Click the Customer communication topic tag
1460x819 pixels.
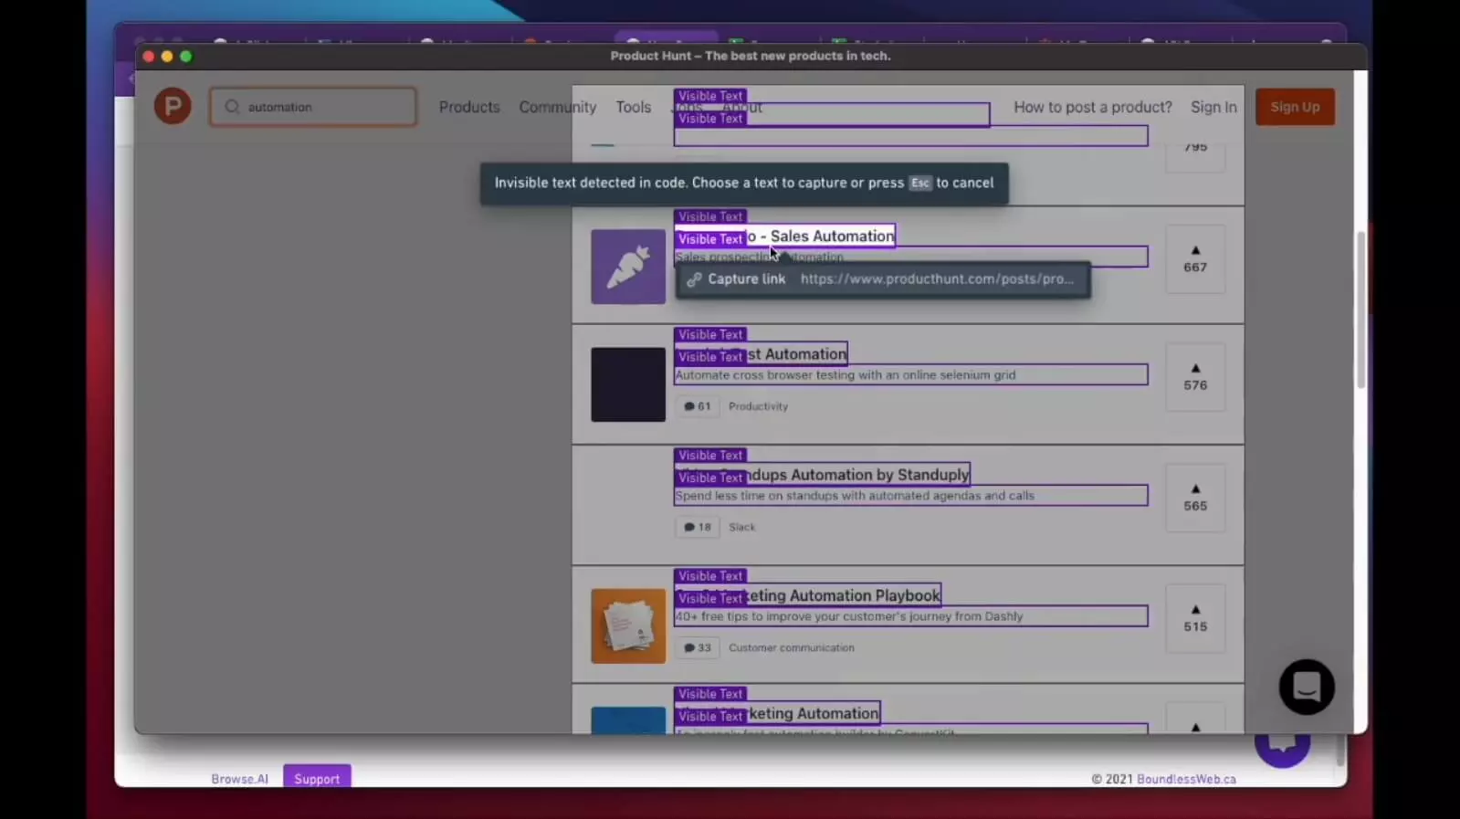click(791, 647)
